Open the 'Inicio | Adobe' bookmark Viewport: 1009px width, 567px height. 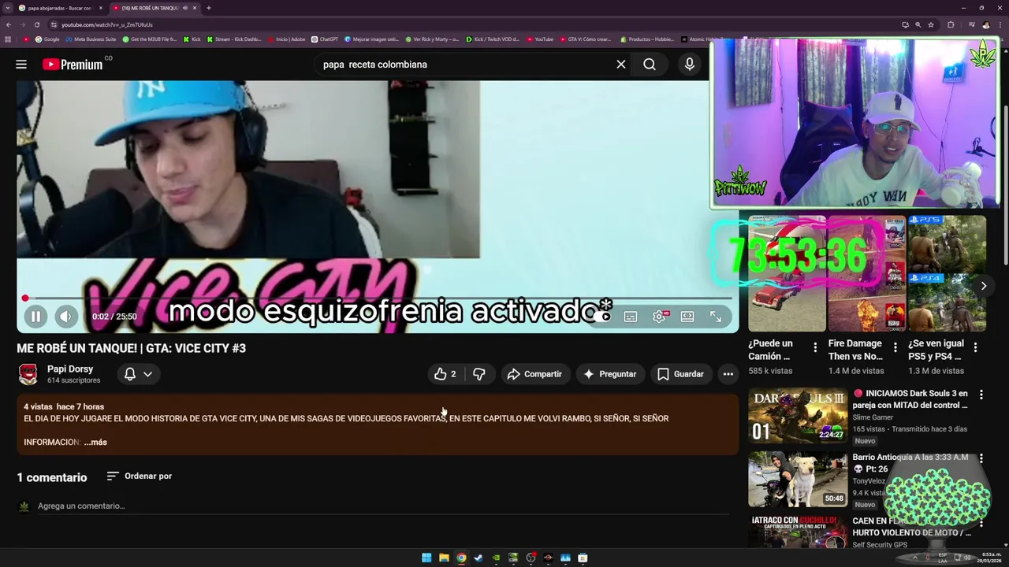point(286,39)
